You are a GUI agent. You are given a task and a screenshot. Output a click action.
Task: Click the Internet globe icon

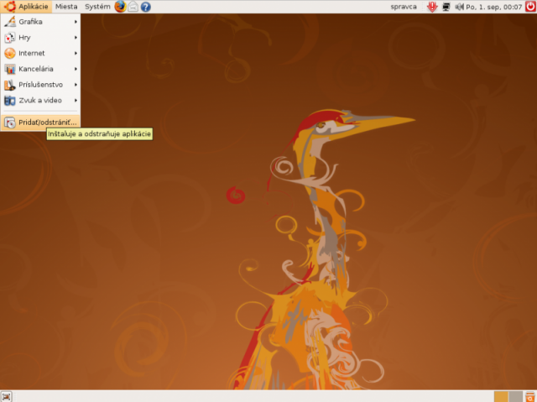(10, 53)
